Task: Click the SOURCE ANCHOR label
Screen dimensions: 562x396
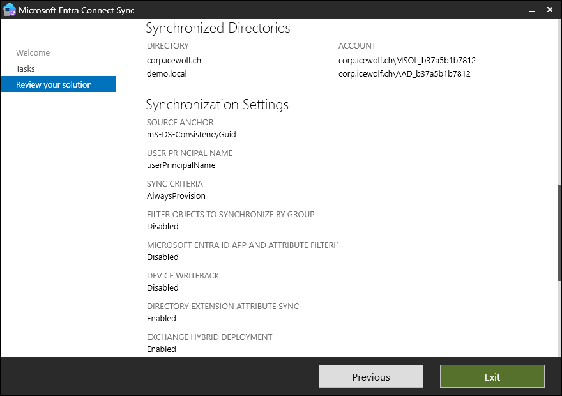Action: point(180,123)
